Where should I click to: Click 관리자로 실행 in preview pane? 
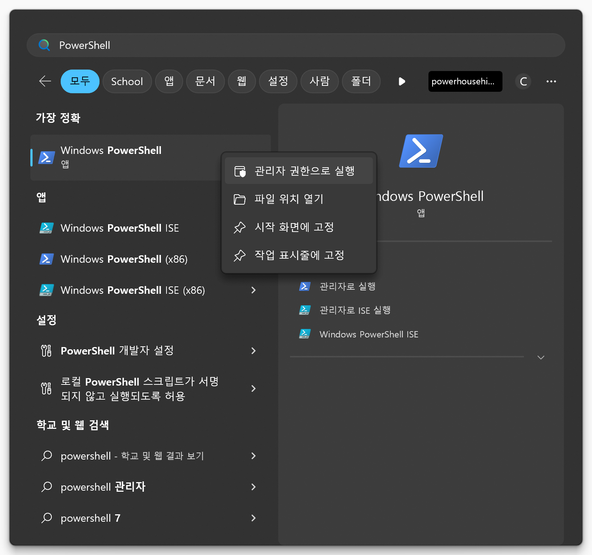[x=347, y=286]
